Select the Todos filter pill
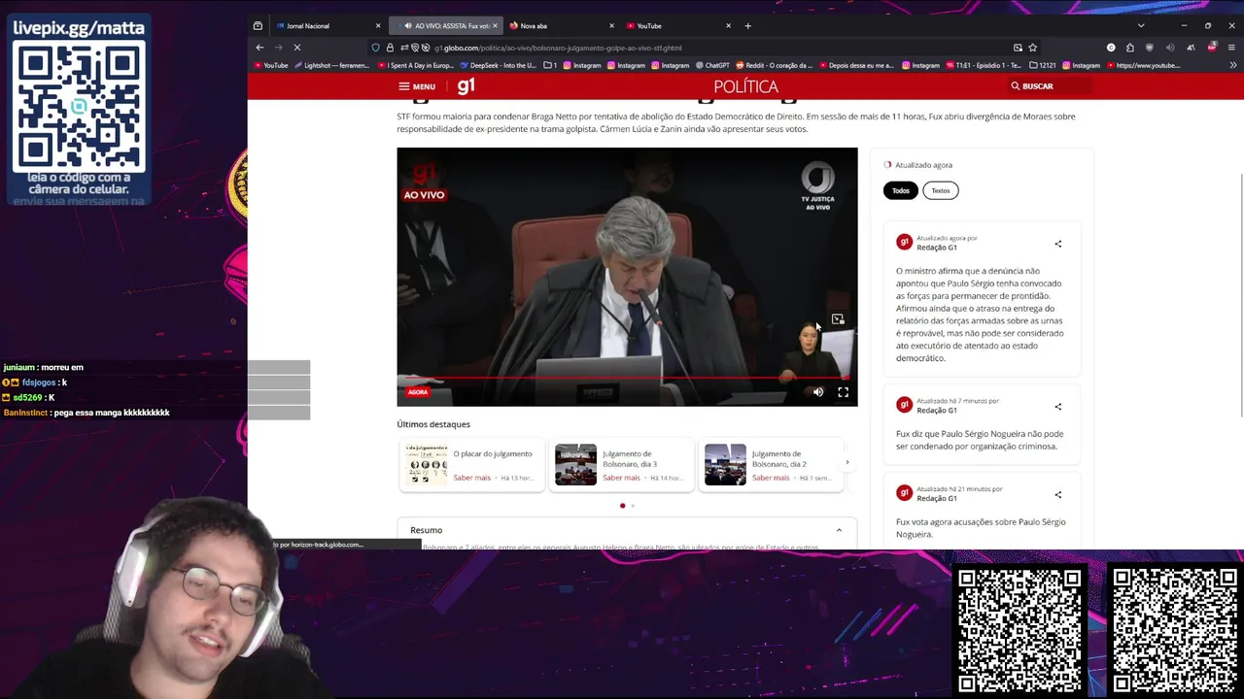The image size is (1244, 699). [901, 190]
